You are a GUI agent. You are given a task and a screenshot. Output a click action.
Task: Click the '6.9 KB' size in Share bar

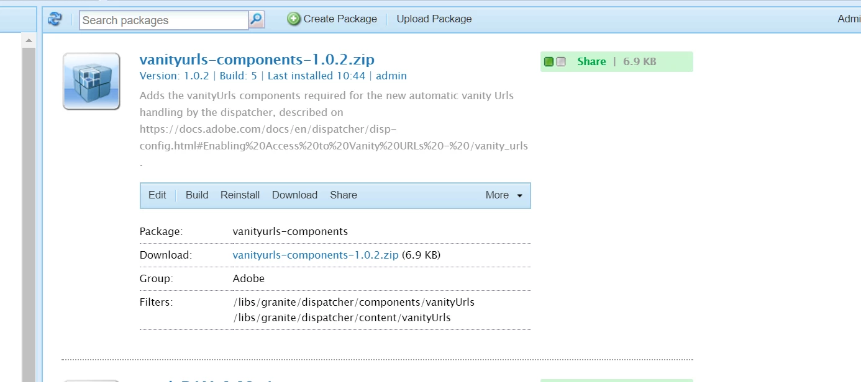click(x=640, y=61)
